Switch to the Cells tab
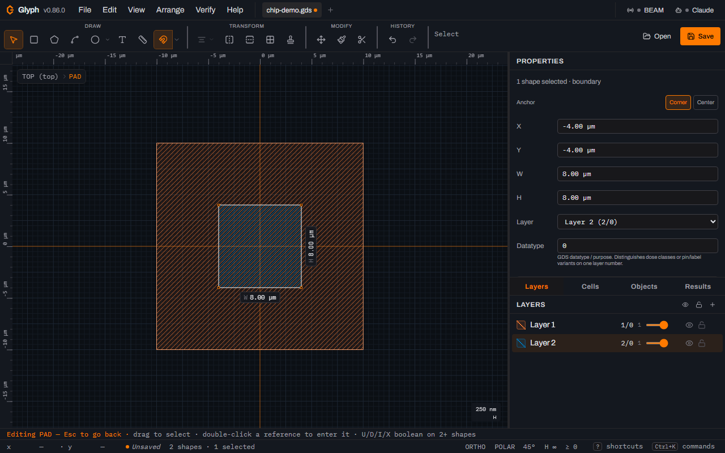 tap(590, 287)
